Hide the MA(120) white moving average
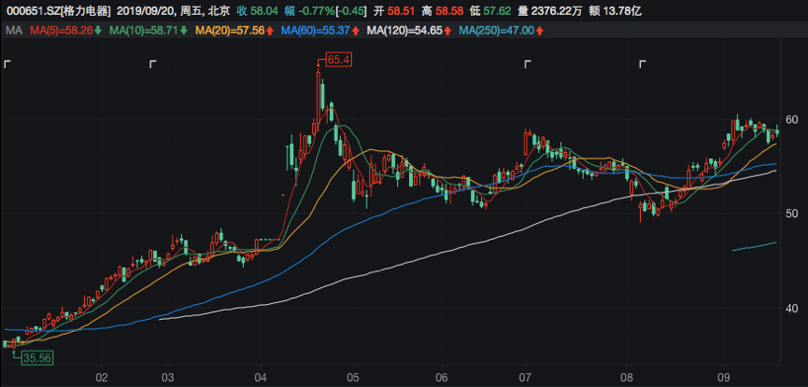This screenshot has height=387, width=808. 407,31
